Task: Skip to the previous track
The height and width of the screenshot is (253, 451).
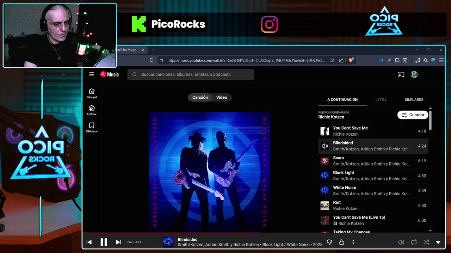Action: coord(89,242)
